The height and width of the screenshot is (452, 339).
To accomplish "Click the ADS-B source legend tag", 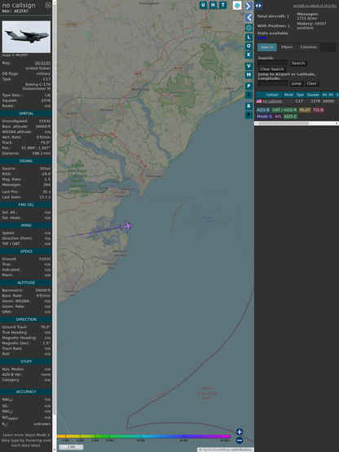I will (x=263, y=110).
